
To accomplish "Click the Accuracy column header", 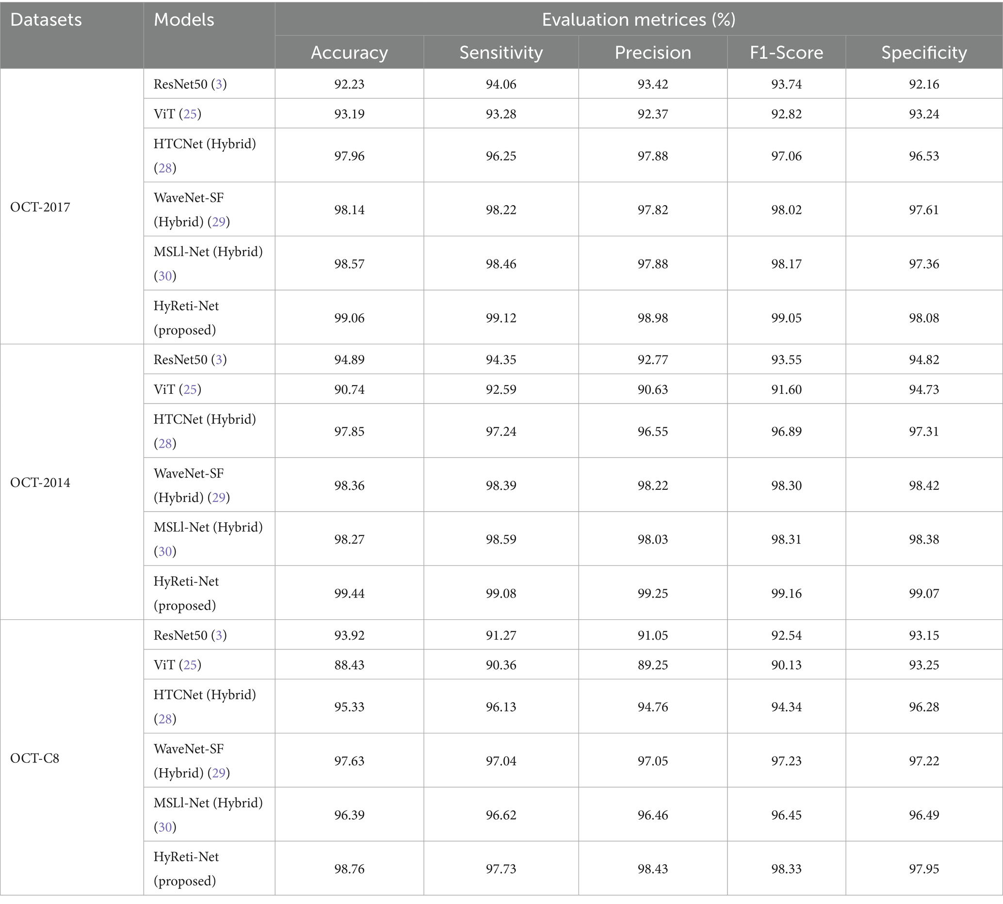I will (349, 53).
